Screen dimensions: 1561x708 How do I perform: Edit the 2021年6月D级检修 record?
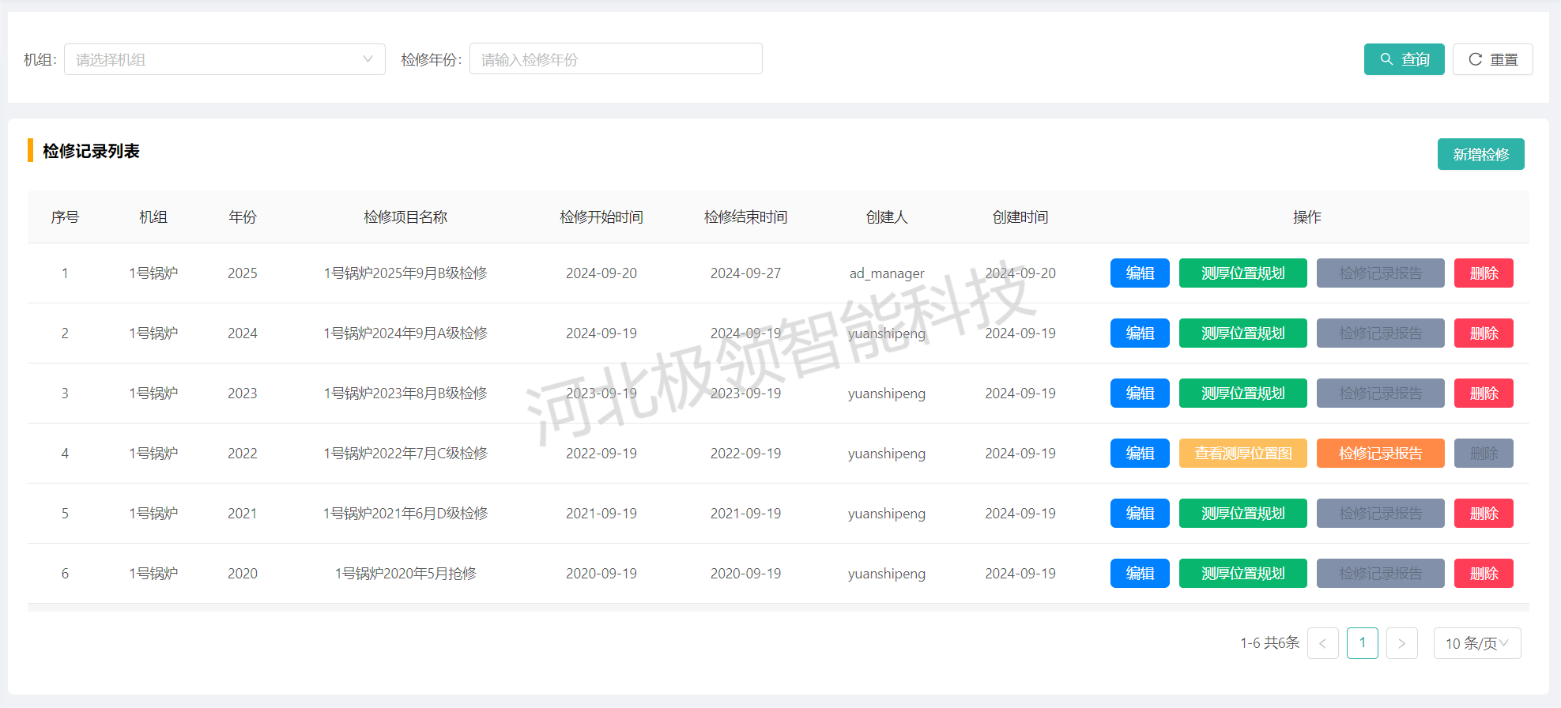tap(1139, 514)
